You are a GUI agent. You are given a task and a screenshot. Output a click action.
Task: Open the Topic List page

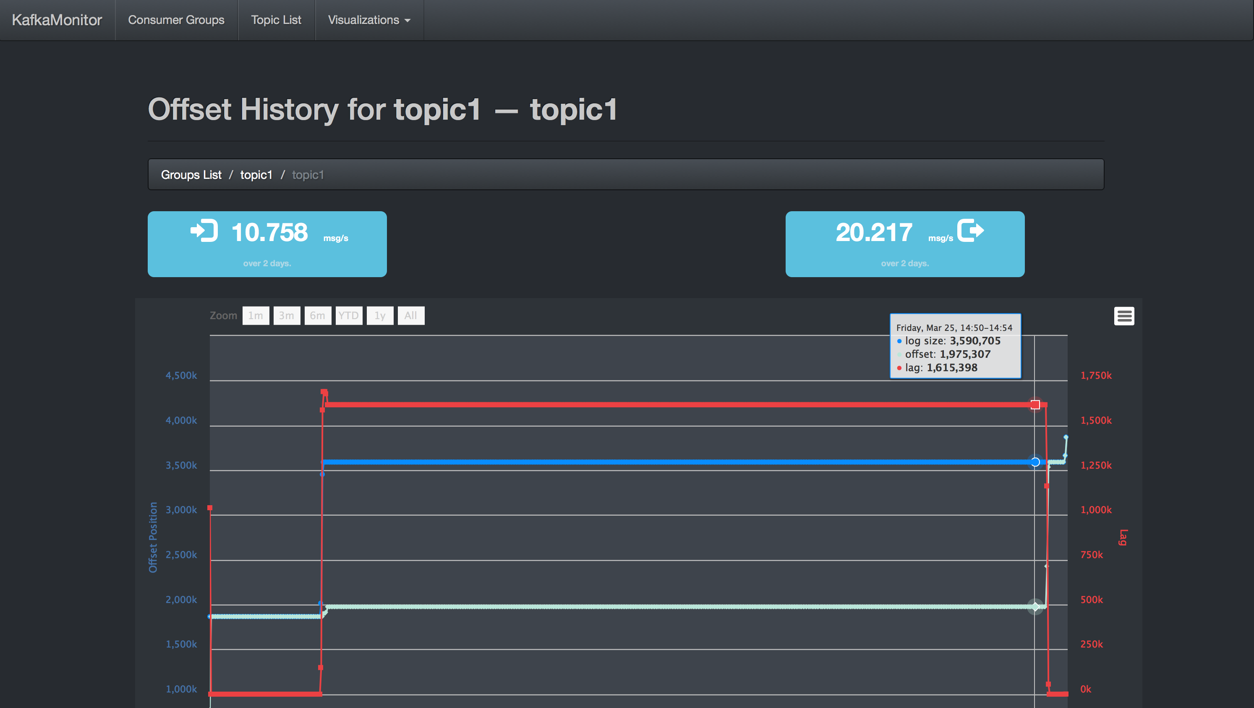tap(276, 20)
